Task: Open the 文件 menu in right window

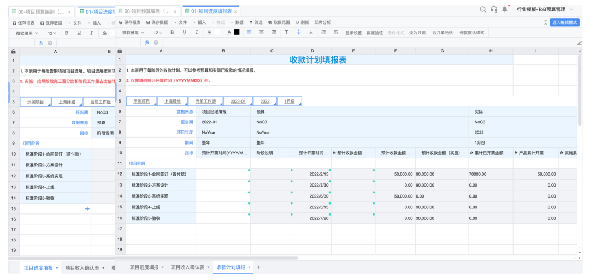Action: click(x=181, y=22)
